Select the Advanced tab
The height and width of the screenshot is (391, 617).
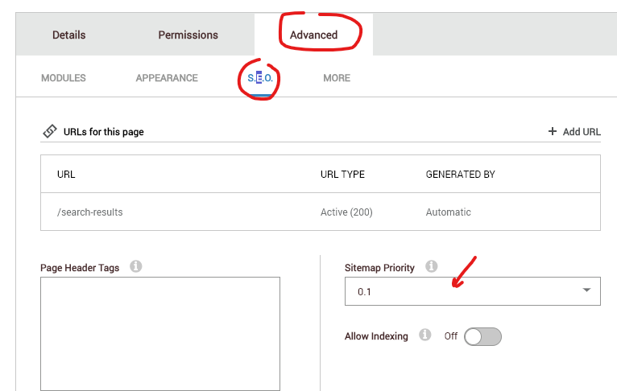[314, 35]
